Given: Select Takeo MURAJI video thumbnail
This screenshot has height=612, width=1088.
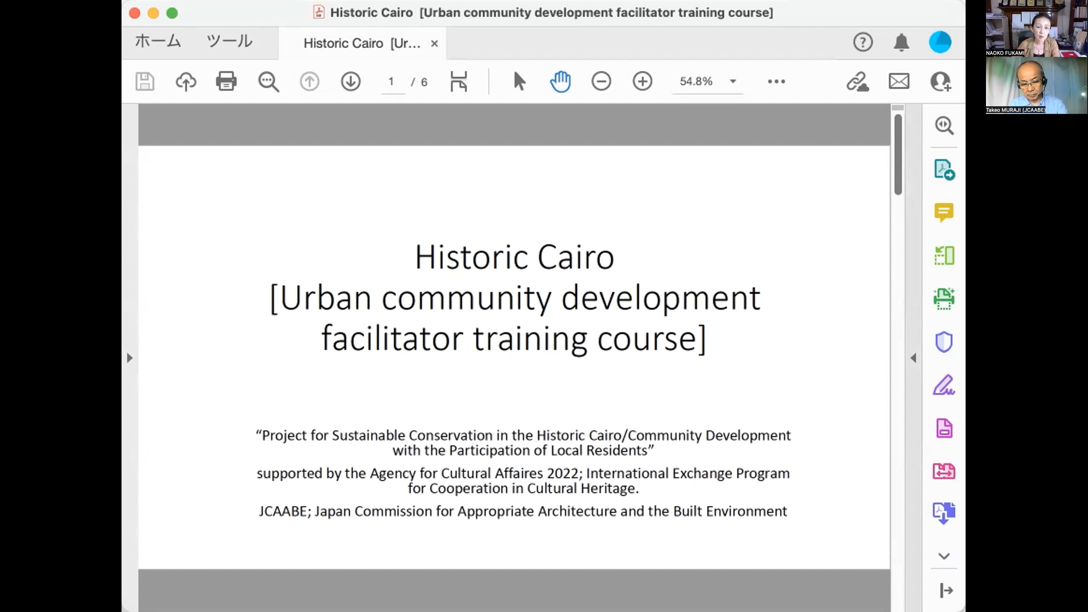Looking at the screenshot, I should click(x=1036, y=85).
